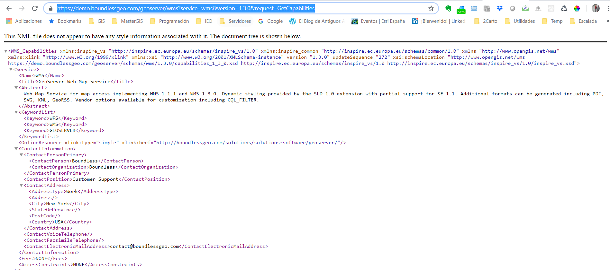Open the Temp bookmark folder

coord(552,21)
